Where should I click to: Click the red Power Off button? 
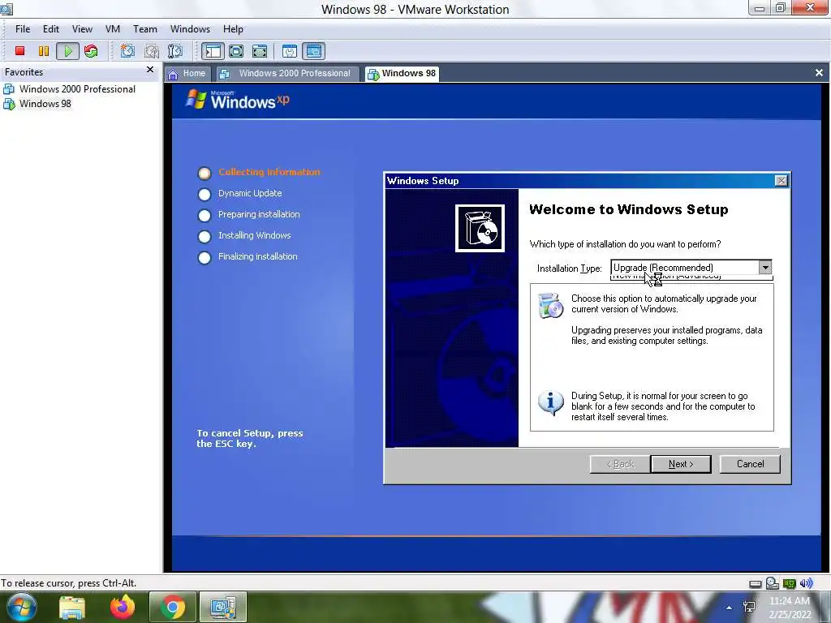coord(19,51)
